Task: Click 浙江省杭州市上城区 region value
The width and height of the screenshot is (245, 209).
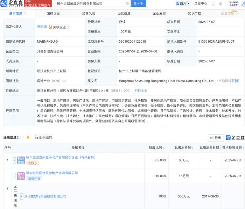Action: [x=51, y=71]
